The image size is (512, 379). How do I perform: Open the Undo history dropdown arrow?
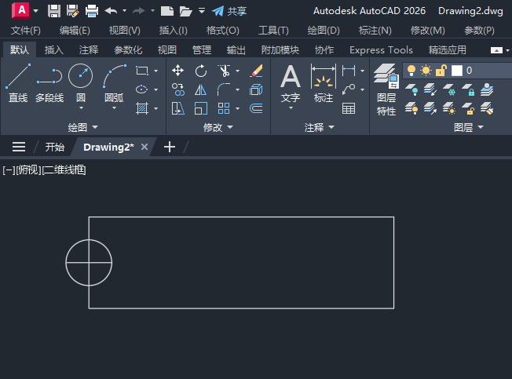pos(124,11)
